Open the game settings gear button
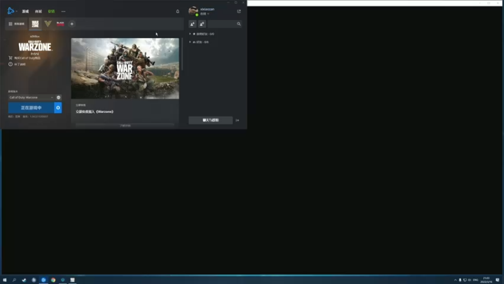 58,107
